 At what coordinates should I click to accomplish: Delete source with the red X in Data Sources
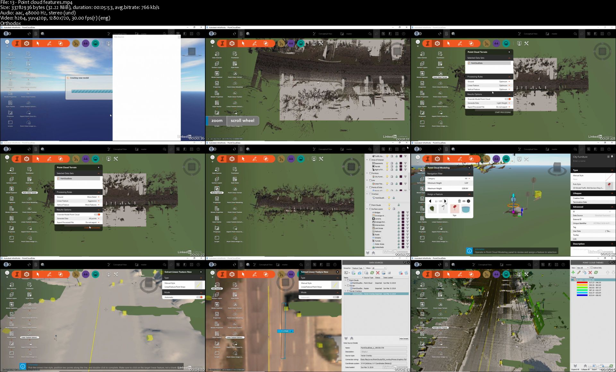pyautogui.click(x=378, y=273)
